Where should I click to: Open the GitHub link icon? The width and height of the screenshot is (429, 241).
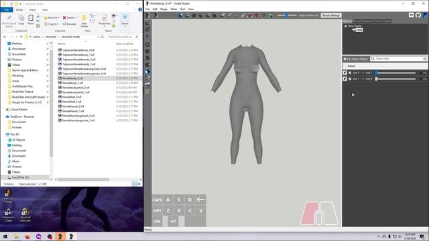click(x=418, y=15)
